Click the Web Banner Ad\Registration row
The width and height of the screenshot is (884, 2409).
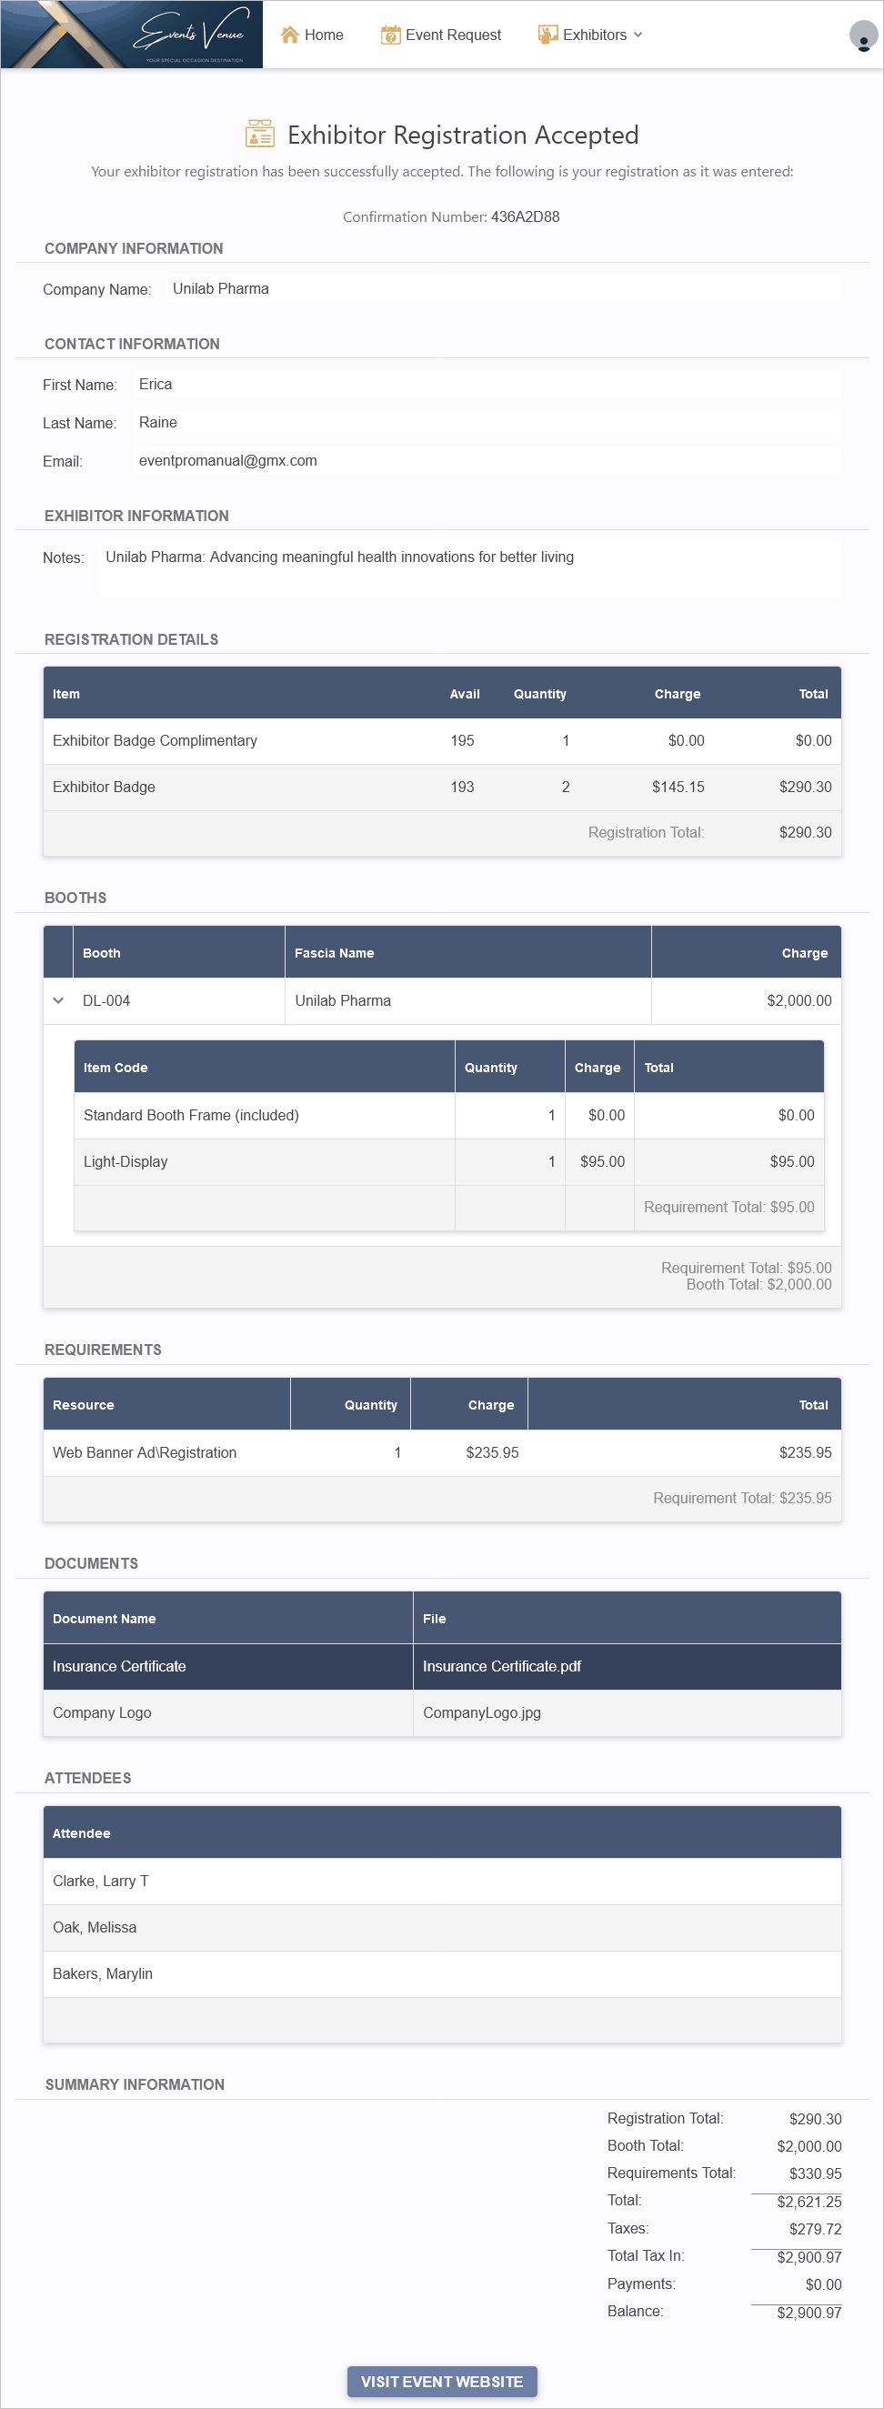(441, 1452)
